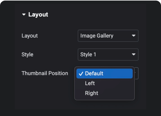Click the bold Layout section heading

click(38, 14)
